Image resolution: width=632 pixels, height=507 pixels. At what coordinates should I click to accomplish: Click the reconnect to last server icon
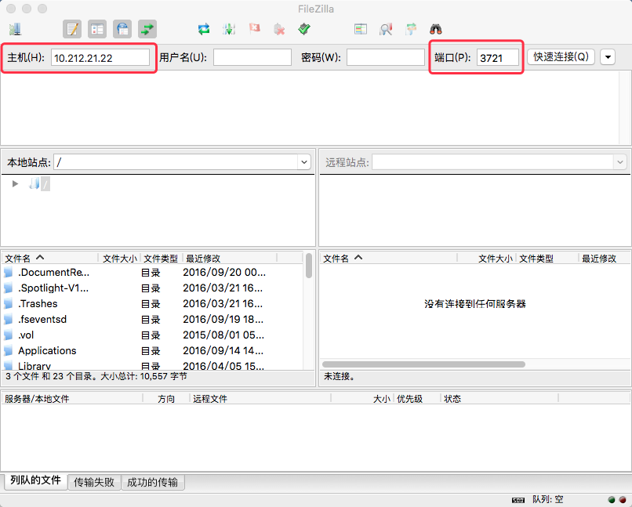pyautogui.click(x=304, y=29)
